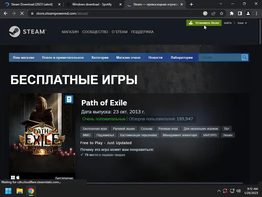Open Новое и примечательное store tab
The image size is (262, 197).
(x=63, y=57)
